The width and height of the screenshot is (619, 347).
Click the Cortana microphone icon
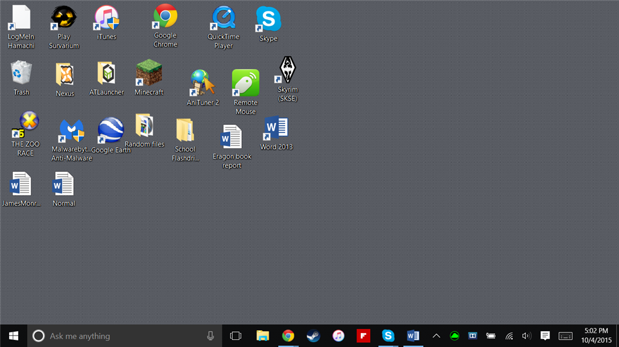[210, 336]
